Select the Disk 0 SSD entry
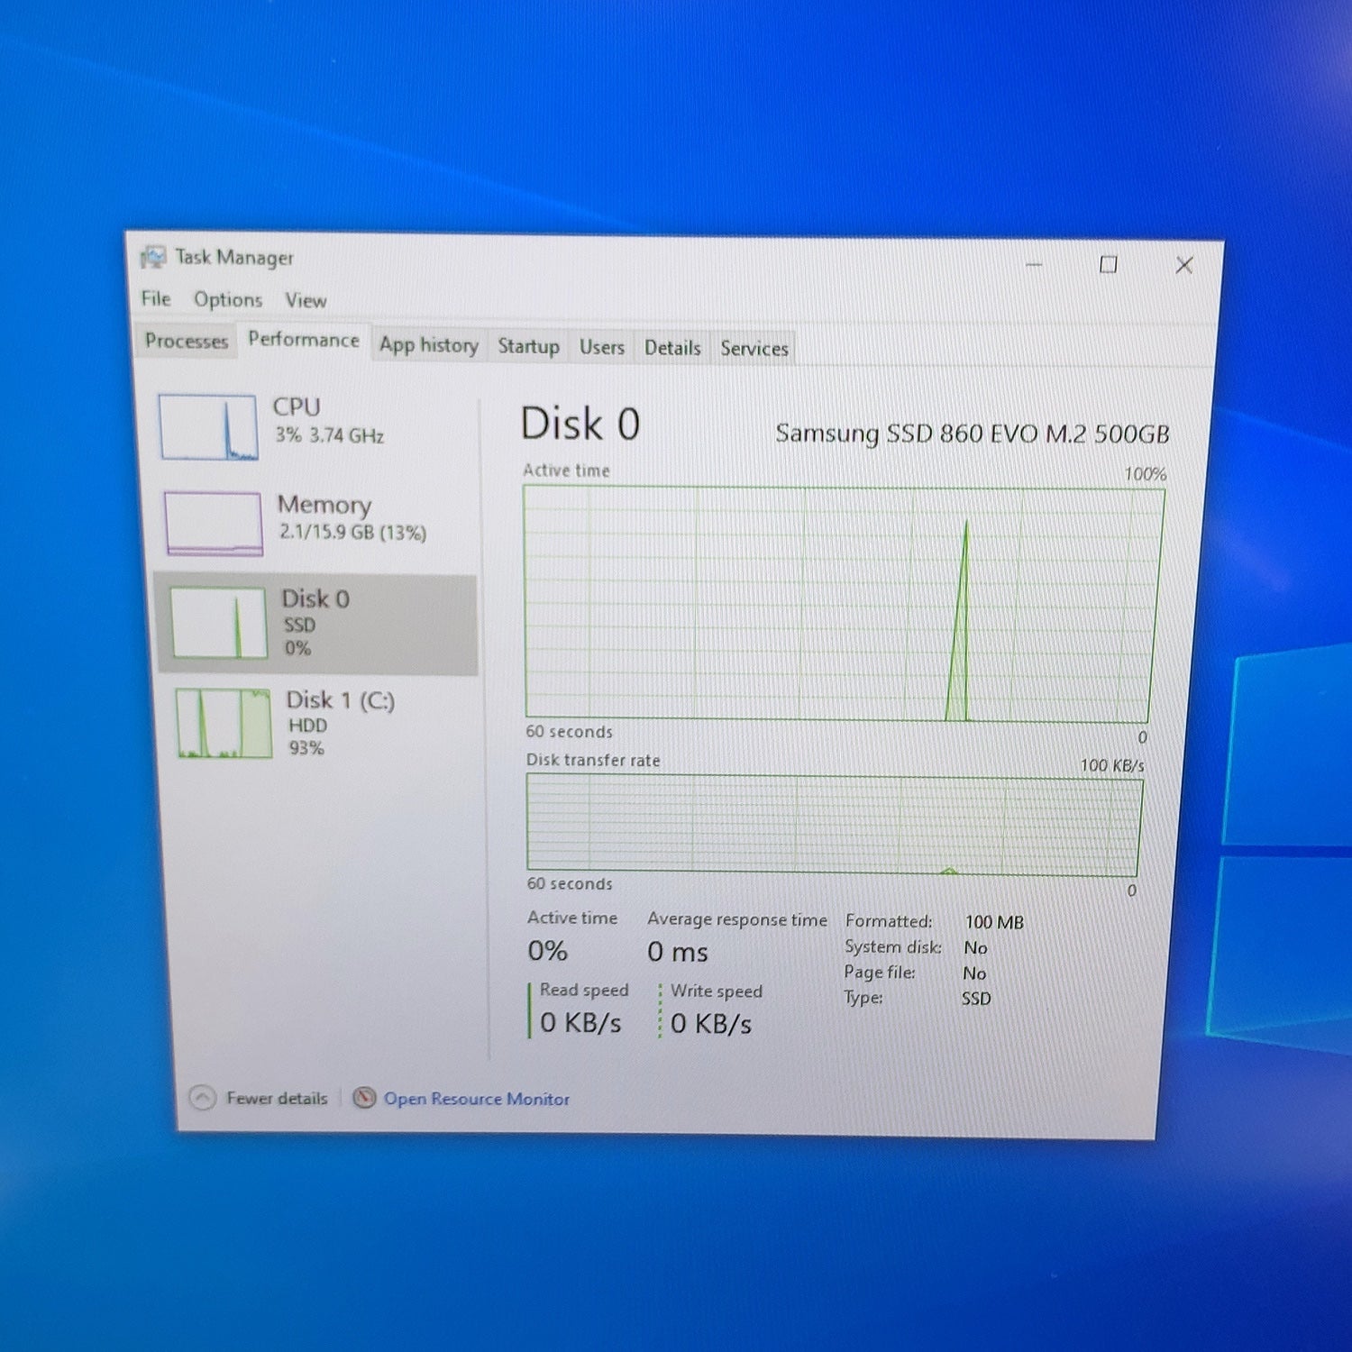 [316, 624]
